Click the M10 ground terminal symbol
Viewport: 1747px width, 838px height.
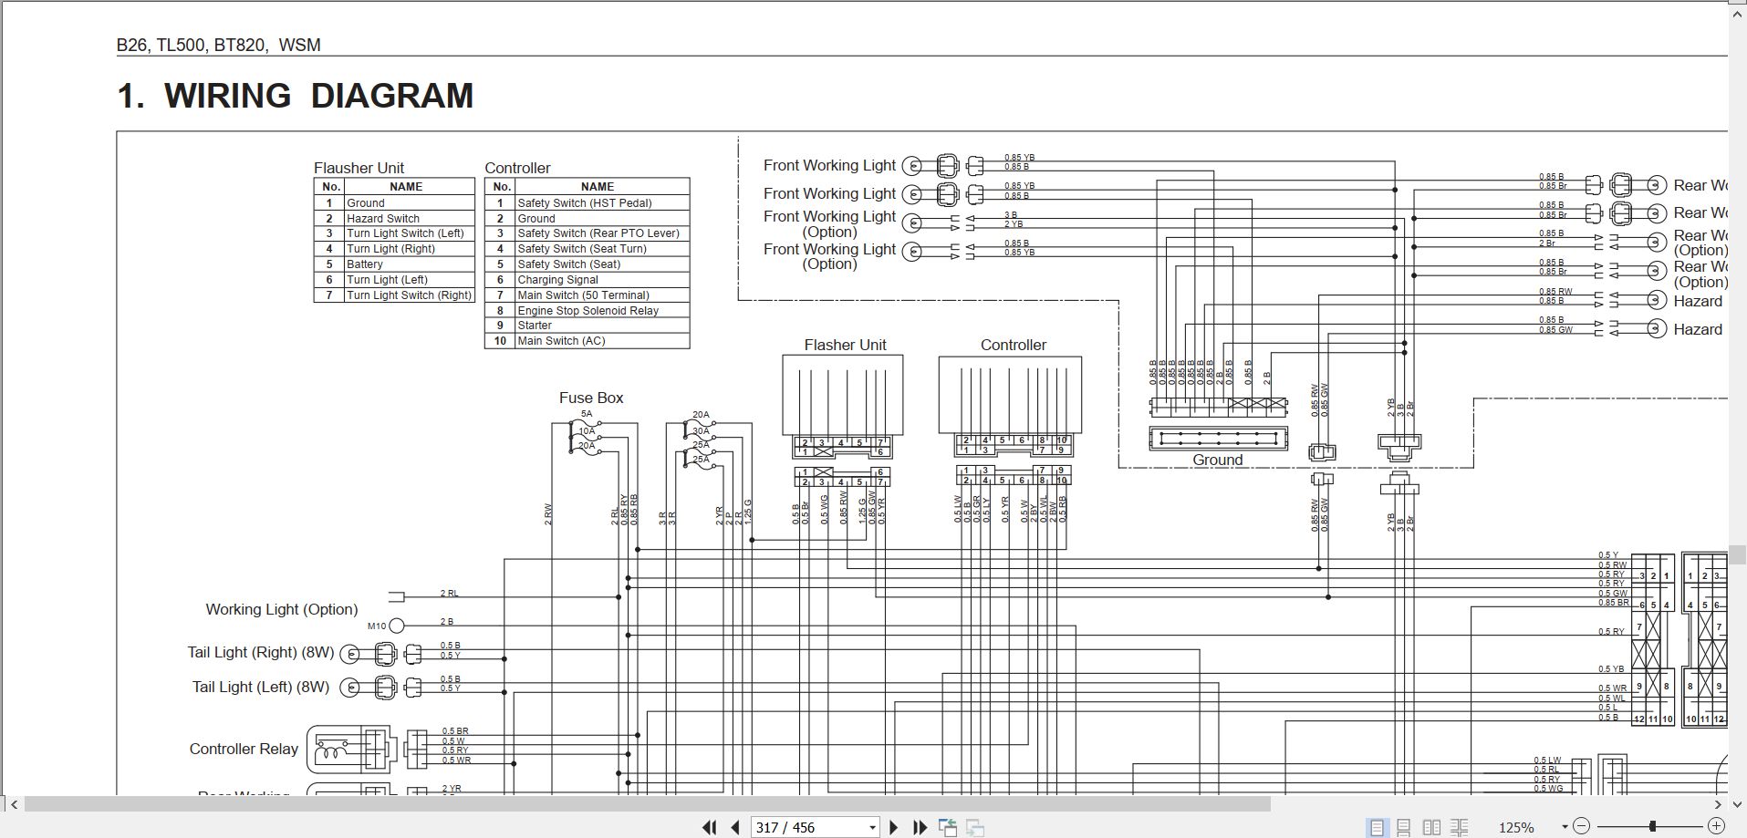point(397,626)
